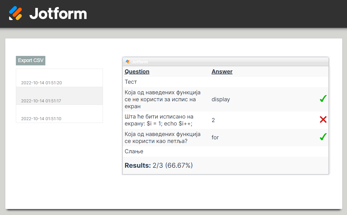Click the Jotform wordmark text in header

pyautogui.click(x=58, y=13)
